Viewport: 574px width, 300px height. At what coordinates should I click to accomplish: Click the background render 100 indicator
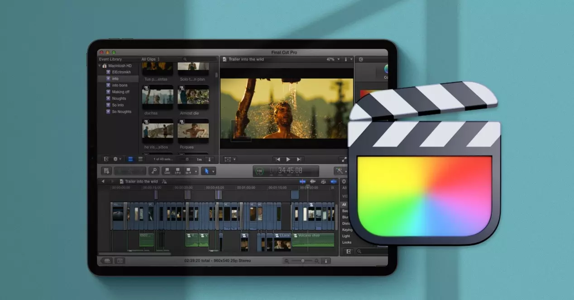click(259, 171)
